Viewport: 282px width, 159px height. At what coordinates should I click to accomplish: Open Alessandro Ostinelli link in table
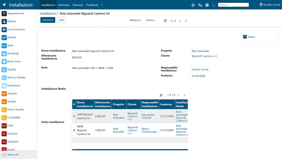(148, 116)
